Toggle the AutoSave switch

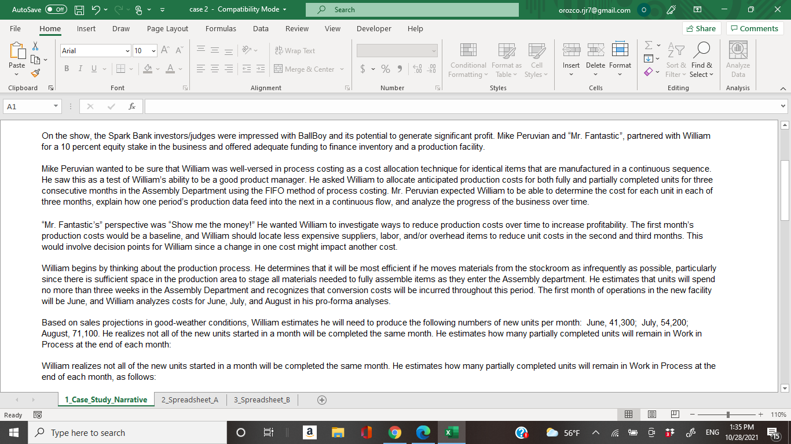pyautogui.click(x=56, y=10)
